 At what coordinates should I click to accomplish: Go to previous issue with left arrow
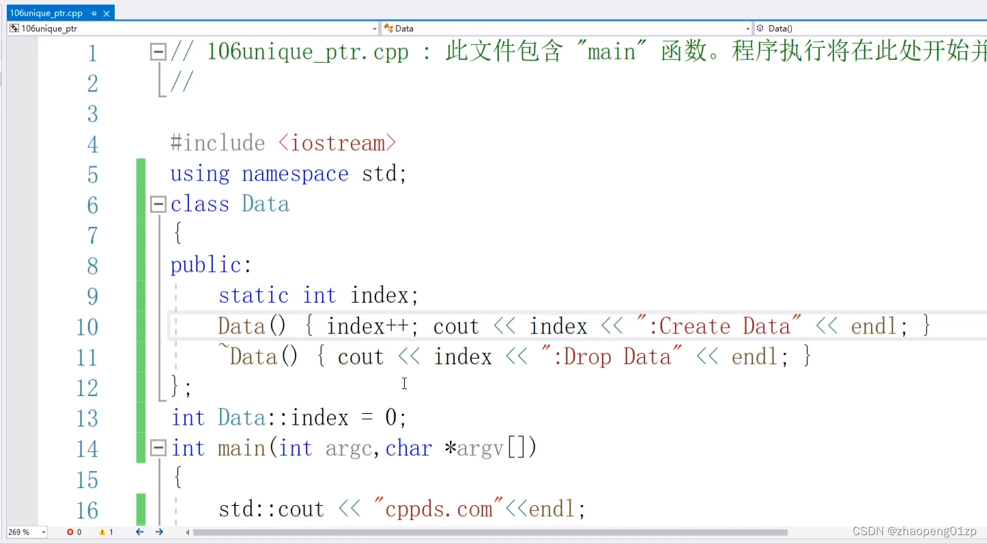click(x=139, y=532)
